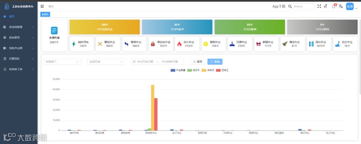
Task: Click the red 停送电作业 chart bar
Action: coord(156,114)
